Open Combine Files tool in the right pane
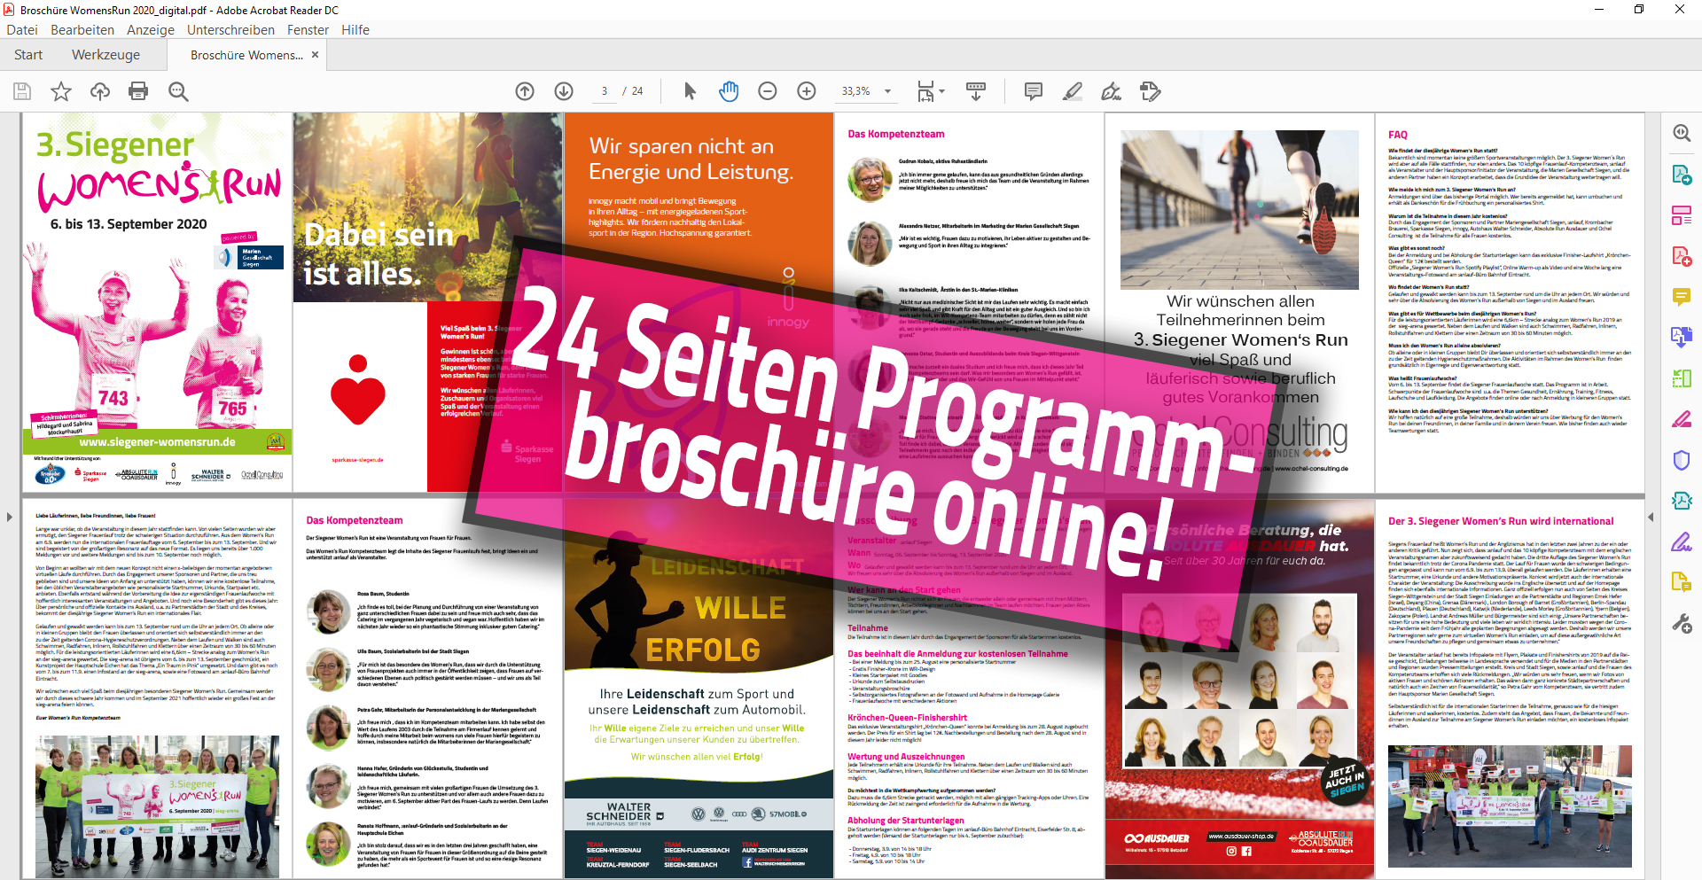 1682,337
